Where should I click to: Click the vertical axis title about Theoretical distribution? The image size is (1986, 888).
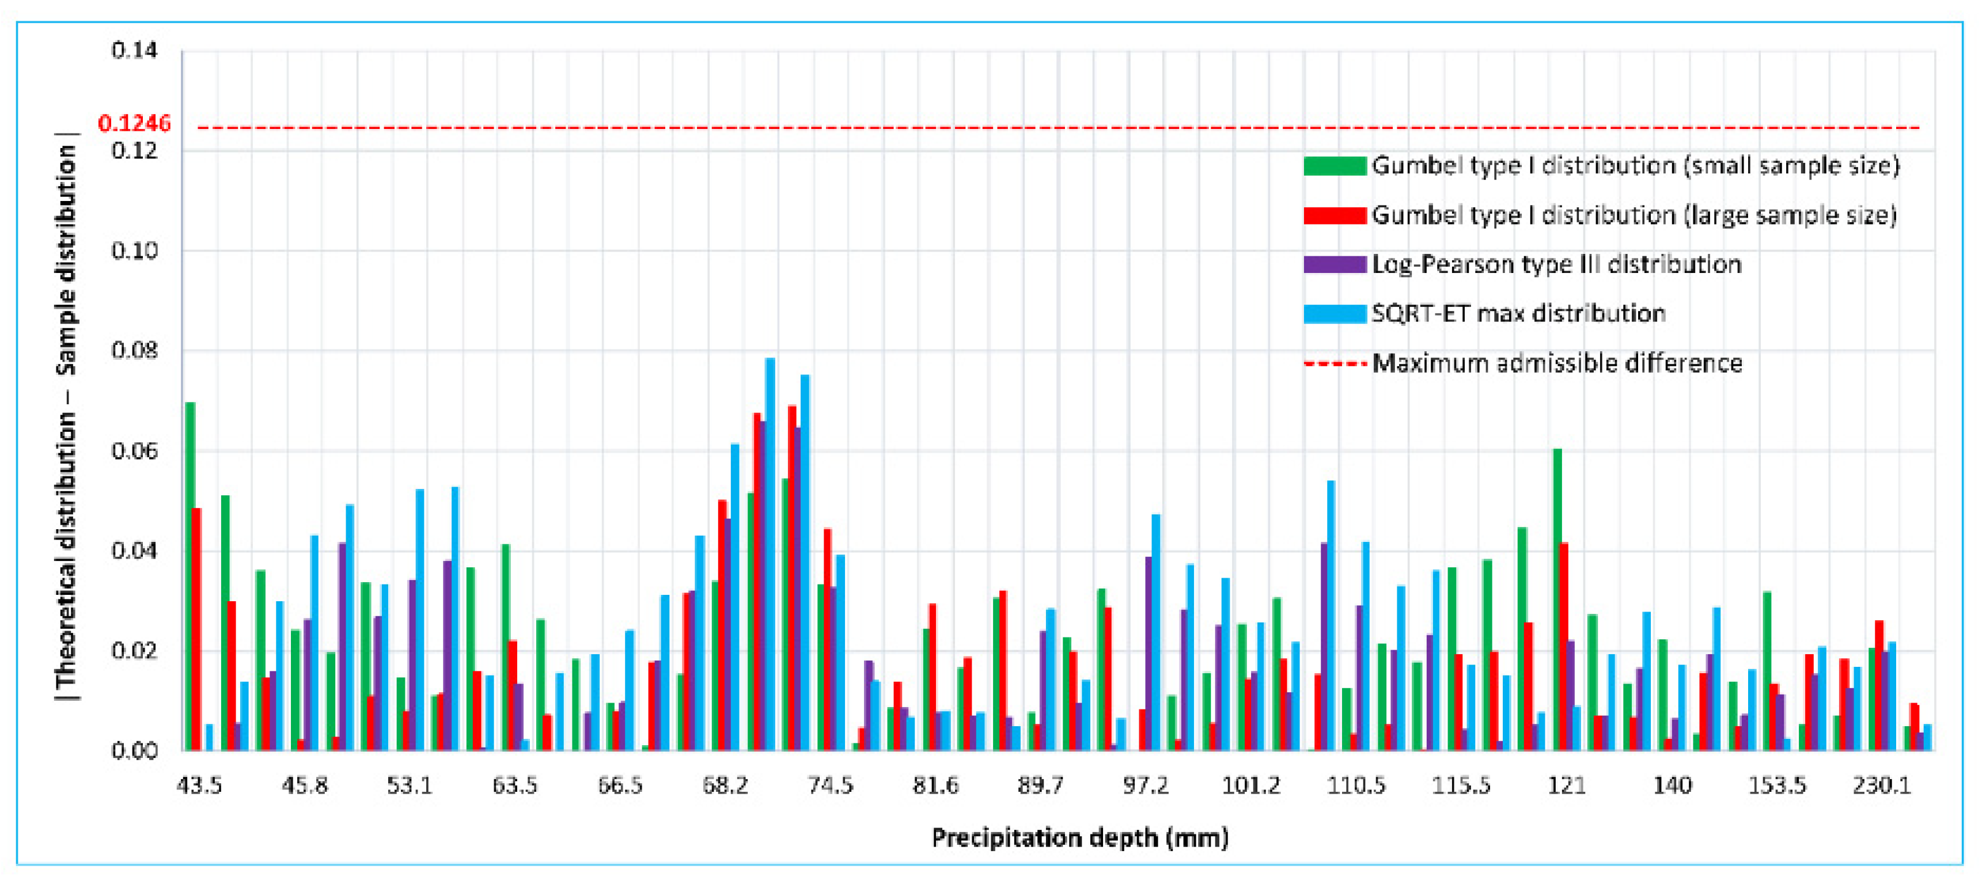pos(66,416)
